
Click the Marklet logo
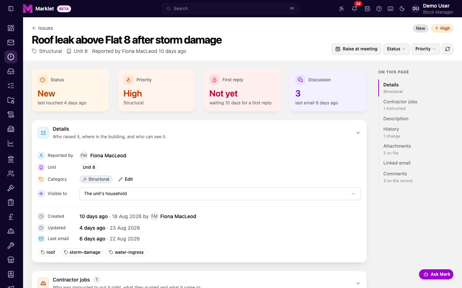click(39, 9)
